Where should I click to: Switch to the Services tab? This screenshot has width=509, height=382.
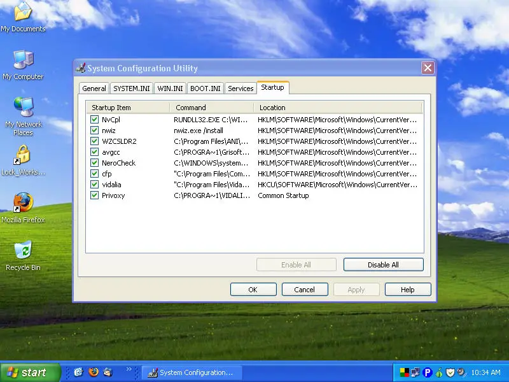point(241,88)
